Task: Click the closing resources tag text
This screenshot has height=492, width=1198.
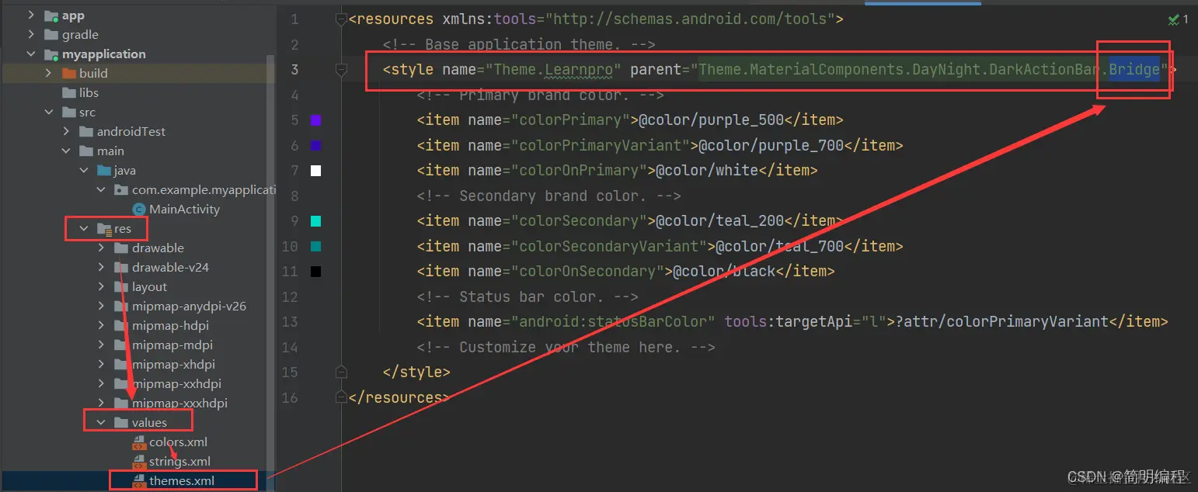Action: pos(399,397)
